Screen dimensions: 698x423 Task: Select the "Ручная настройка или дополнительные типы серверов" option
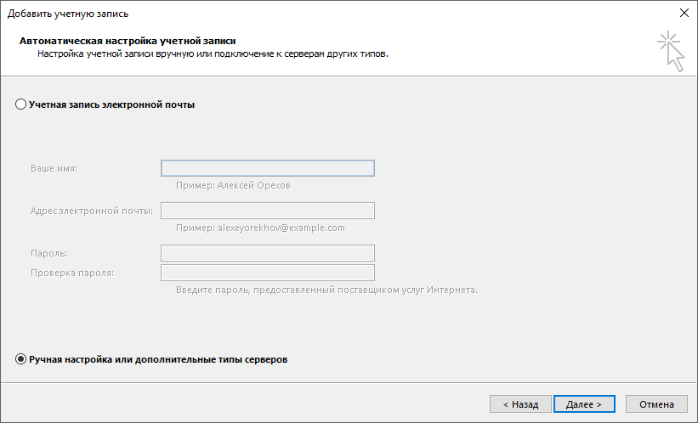click(x=21, y=359)
